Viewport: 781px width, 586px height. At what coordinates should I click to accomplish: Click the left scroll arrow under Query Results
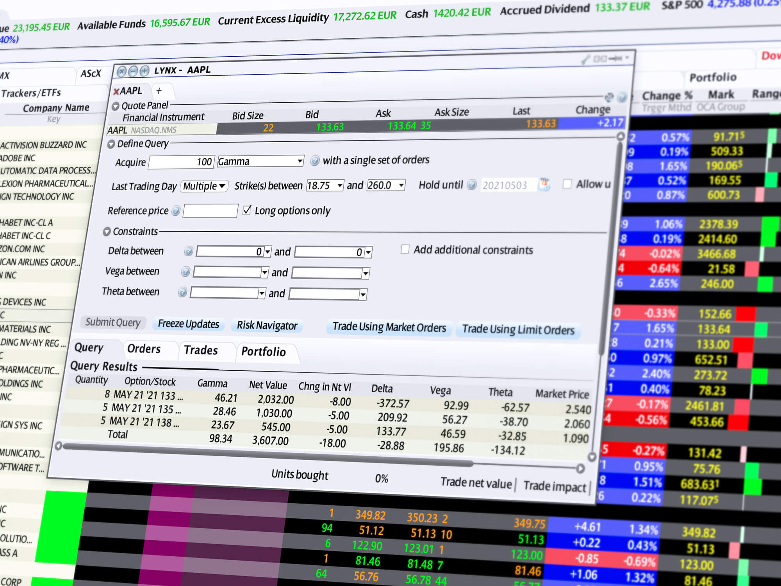coord(59,446)
